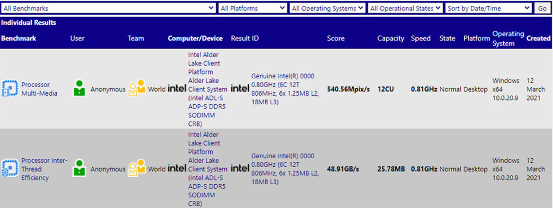
Task: Open the Processor Inter-Thread Efficiency link
Action: pos(44,169)
